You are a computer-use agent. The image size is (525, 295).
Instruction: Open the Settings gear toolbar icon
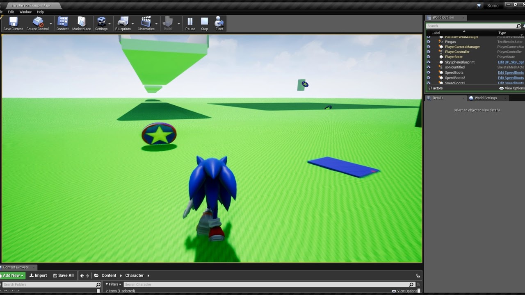101,24
